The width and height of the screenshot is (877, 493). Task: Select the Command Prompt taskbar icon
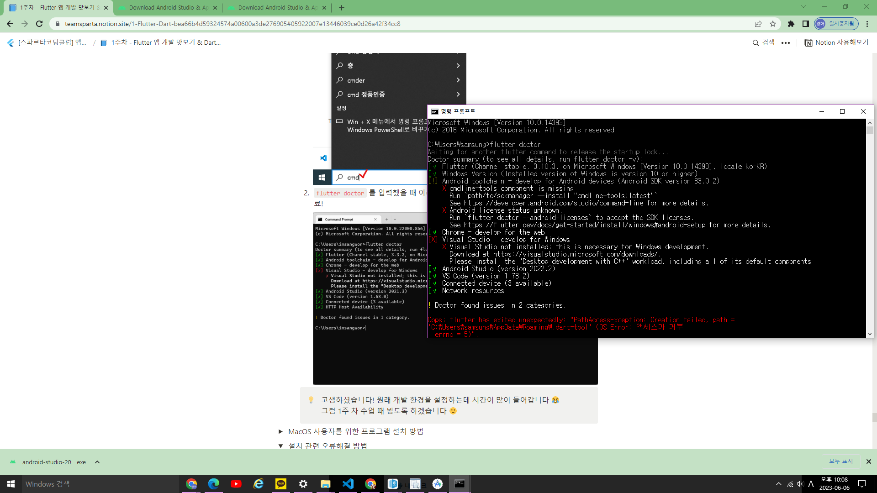pyautogui.click(x=460, y=484)
